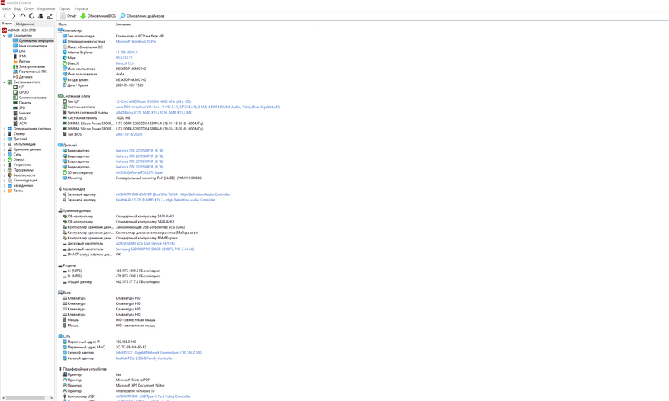Collapse the Системная плата tree node
This screenshot has width=669, height=401.
[x=5, y=82]
